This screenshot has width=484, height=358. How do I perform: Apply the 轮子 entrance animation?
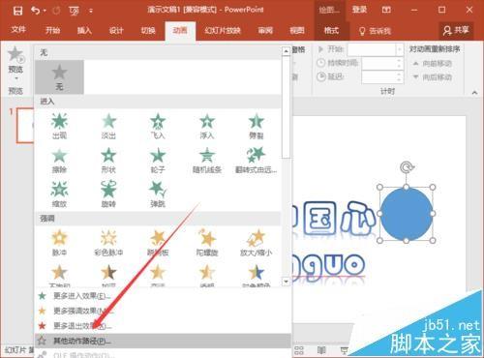pos(158,161)
